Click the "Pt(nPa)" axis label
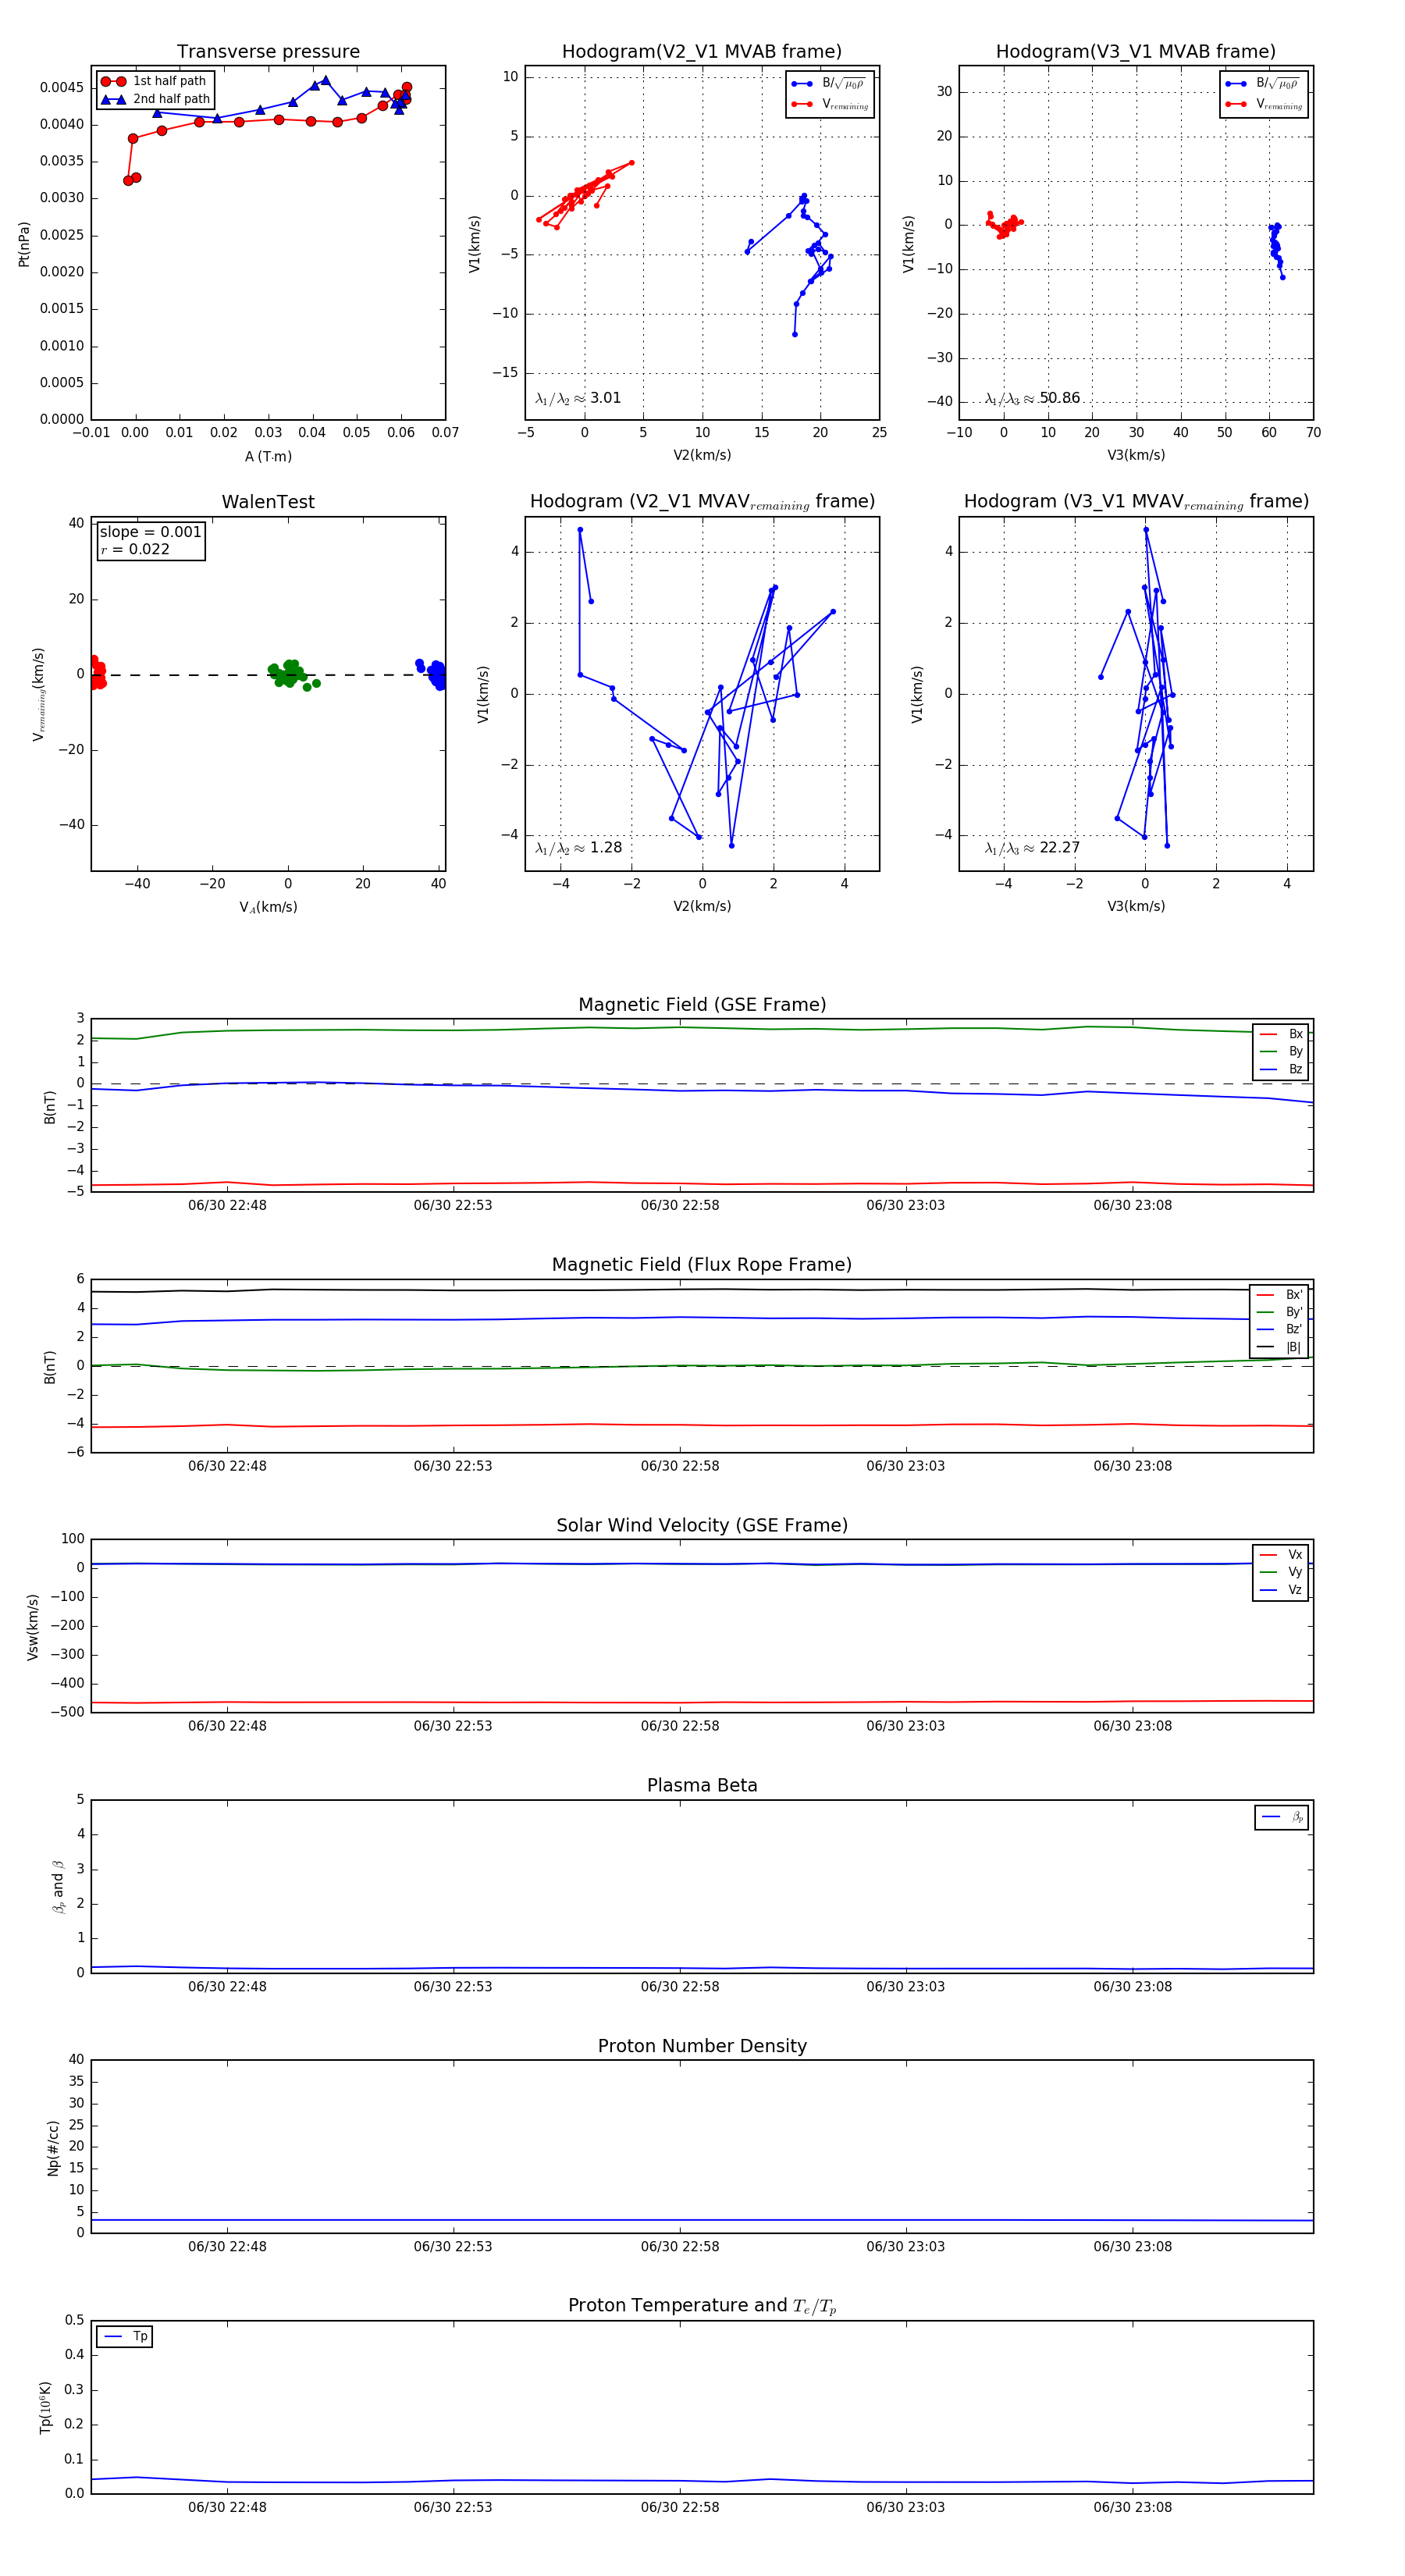The width and height of the screenshot is (1405, 2576). pyautogui.click(x=24, y=244)
